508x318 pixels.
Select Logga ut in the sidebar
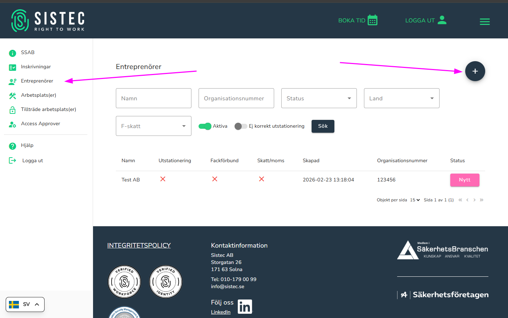pyautogui.click(x=32, y=161)
